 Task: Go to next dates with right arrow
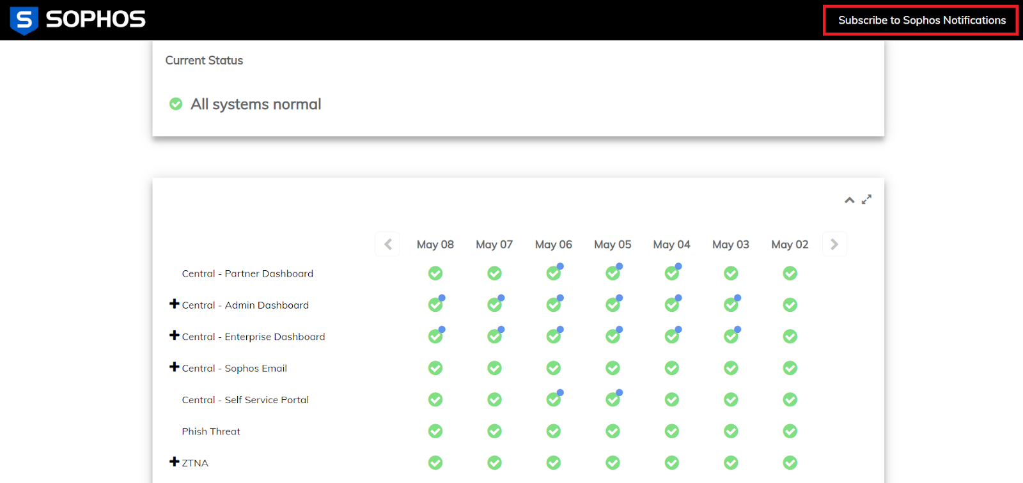(x=834, y=244)
